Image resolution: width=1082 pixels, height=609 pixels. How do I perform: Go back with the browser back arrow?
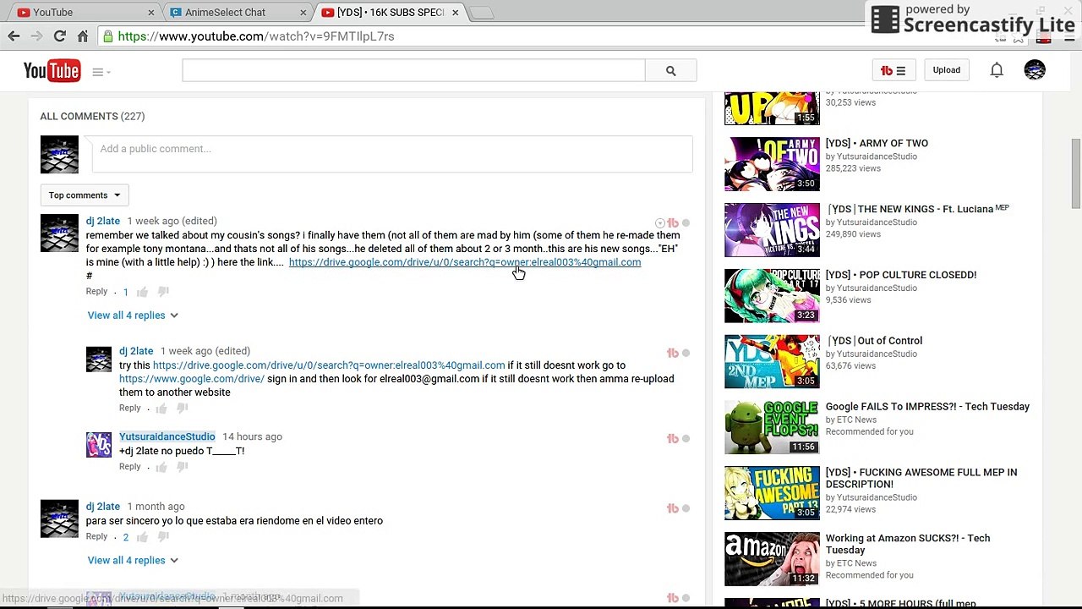click(x=14, y=36)
